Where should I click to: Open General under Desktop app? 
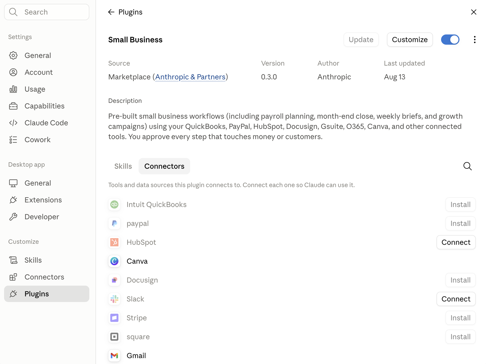[47, 183]
